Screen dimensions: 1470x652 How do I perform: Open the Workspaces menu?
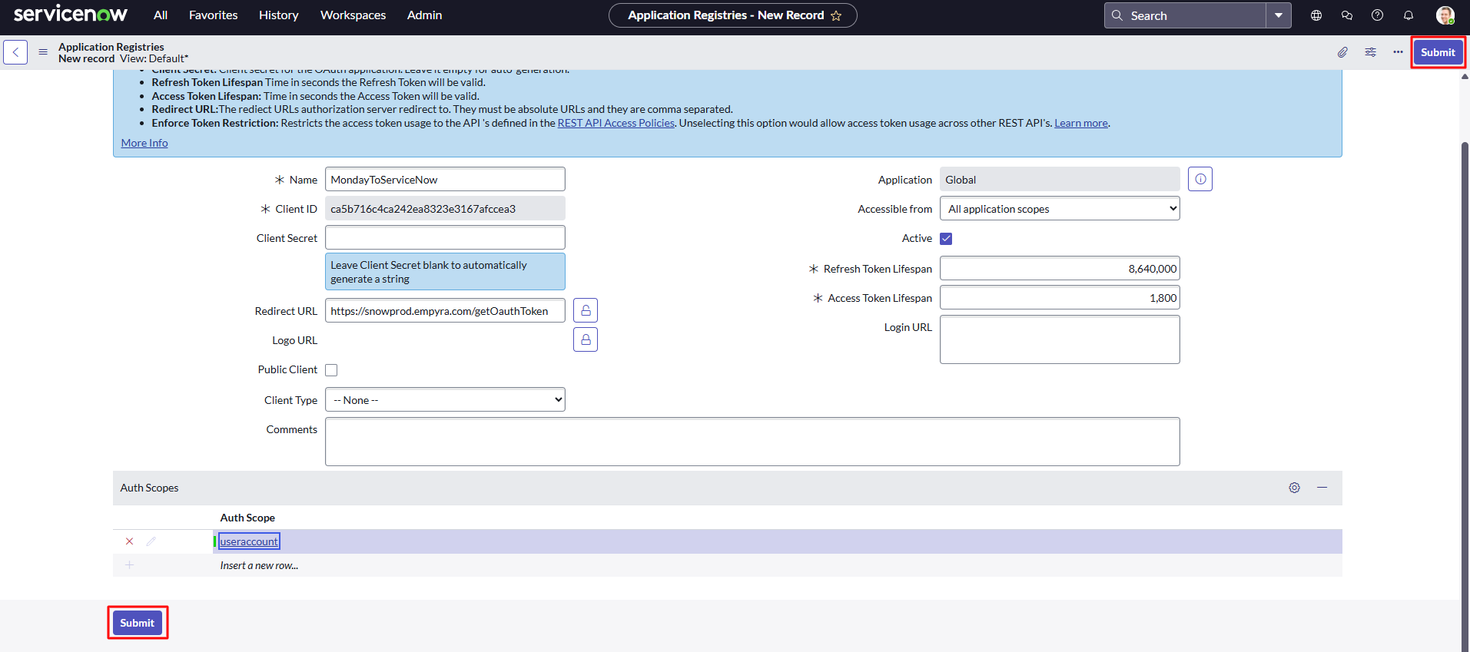point(353,15)
